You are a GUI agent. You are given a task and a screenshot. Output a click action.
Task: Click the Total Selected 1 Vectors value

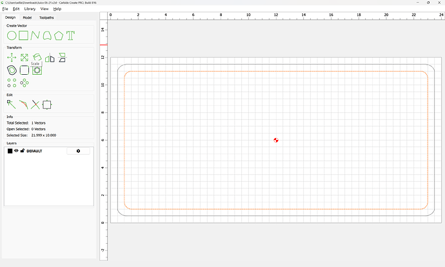(38, 123)
